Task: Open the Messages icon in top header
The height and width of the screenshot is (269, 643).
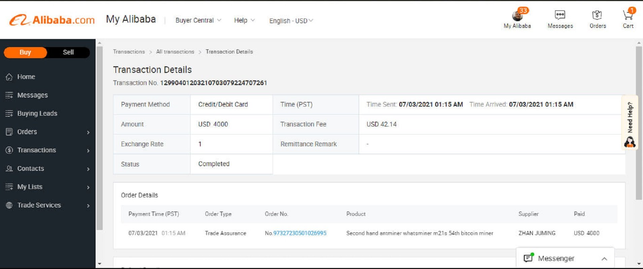Action: click(560, 15)
